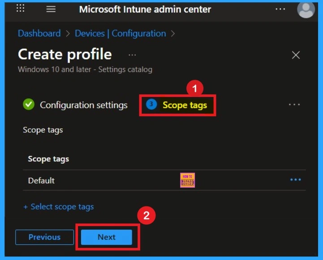Select the Scope tags step tab
The image size is (323, 260).
(185, 105)
